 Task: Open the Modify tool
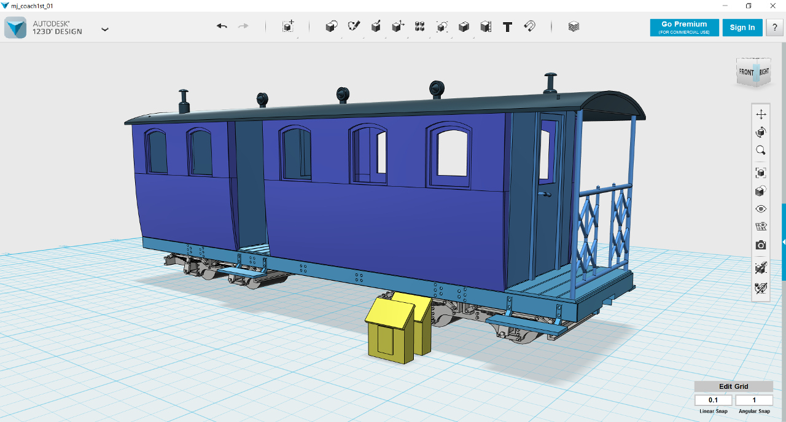398,26
